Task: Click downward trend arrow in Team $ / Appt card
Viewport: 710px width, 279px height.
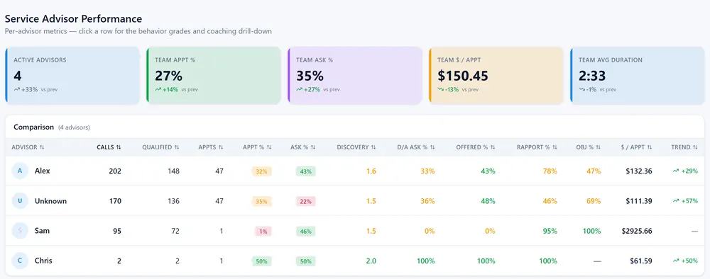Action: point(441,89)
